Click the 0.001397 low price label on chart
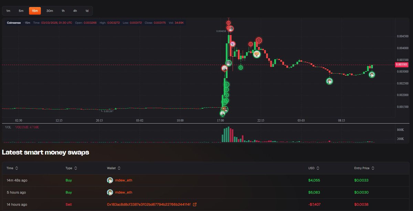The image size is (413, 211). 109,111
